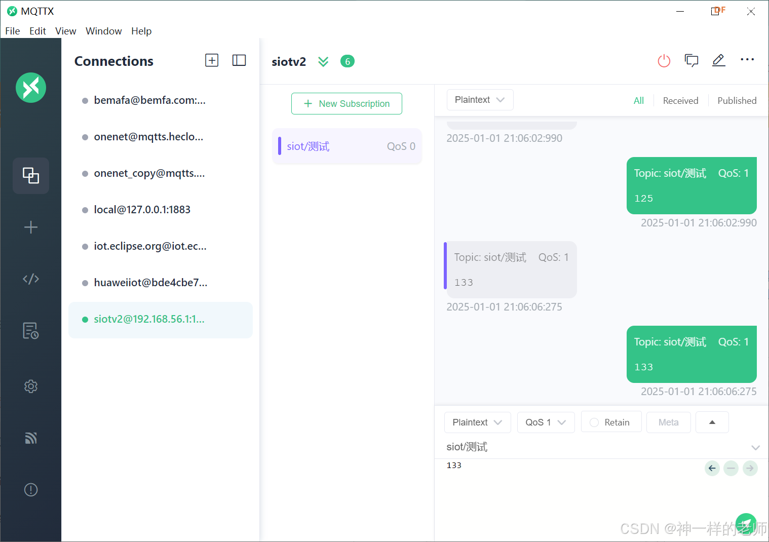Select the onenet@mqtts.heclo connection
The image size is (769, 542).
coord(161,137)
